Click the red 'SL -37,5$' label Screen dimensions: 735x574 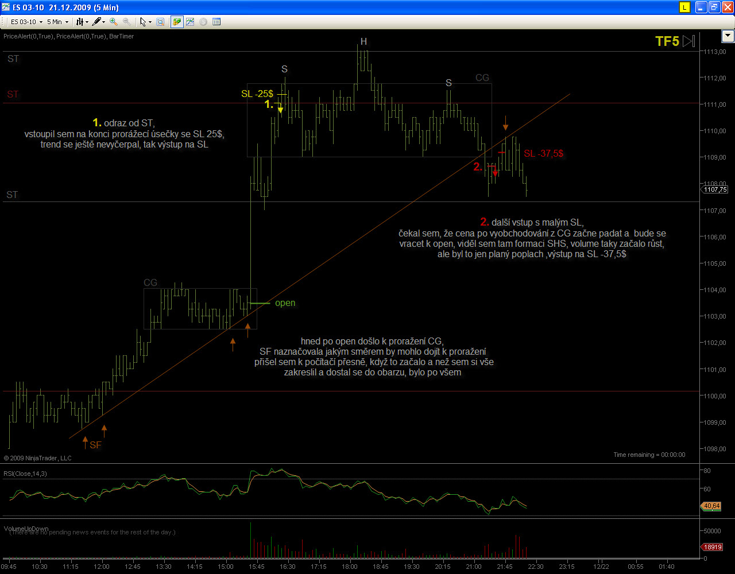(x=543, y=153)
